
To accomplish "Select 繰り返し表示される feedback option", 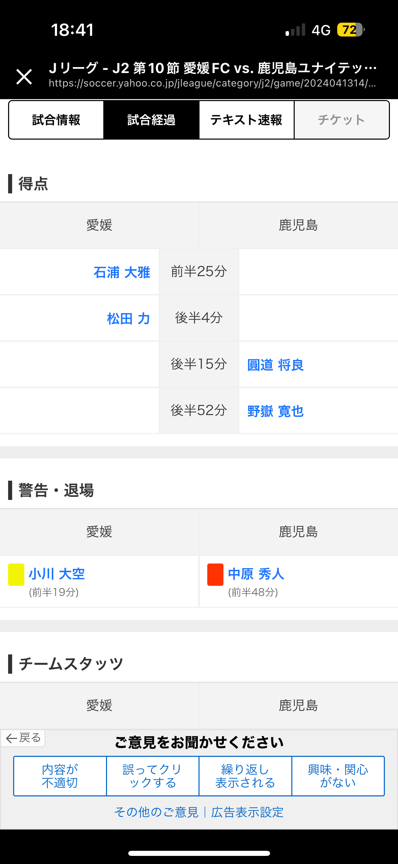I will (245, 776).
